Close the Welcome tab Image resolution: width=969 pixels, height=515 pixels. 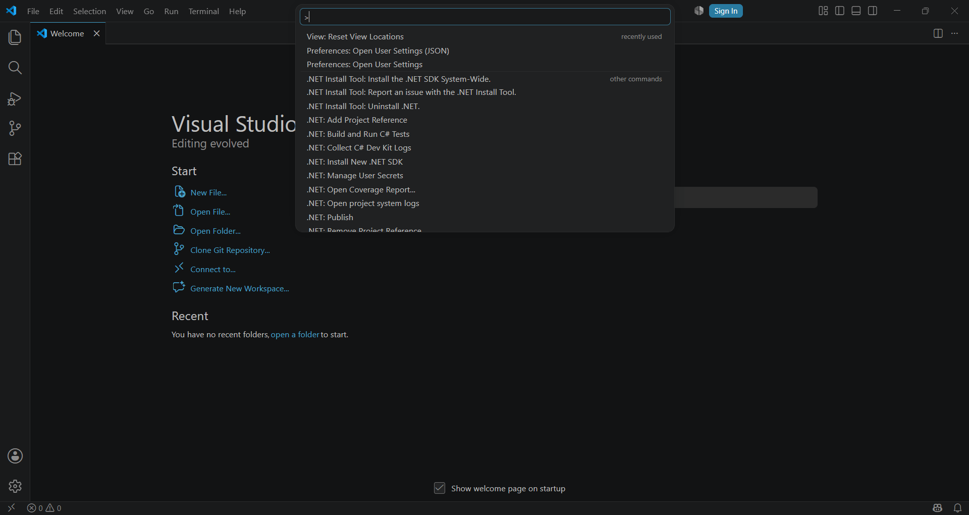point(96,33)
